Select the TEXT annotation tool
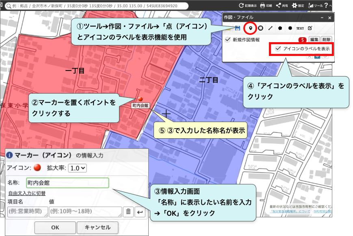Image resolution: width=353 pixels, height=236 pixels. pos(300,28)
